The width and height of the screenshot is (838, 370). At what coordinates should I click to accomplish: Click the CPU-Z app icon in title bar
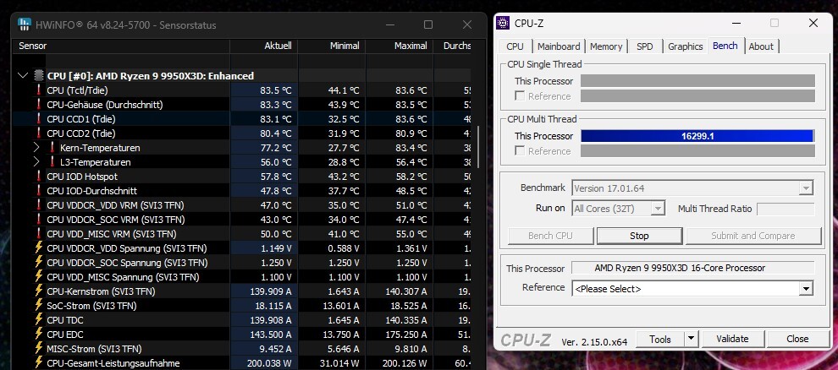click(x=502, y=23)
